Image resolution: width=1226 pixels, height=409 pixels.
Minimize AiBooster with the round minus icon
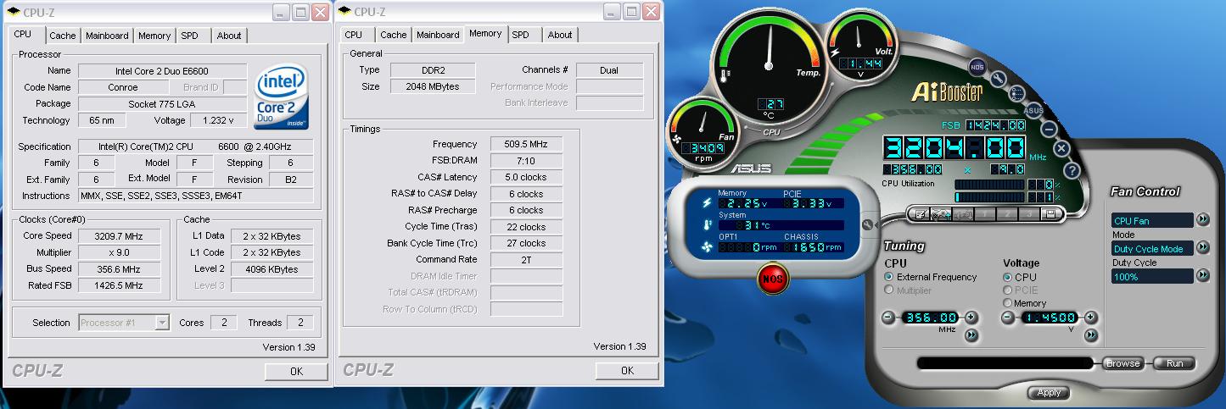[x=1049, y=130]
